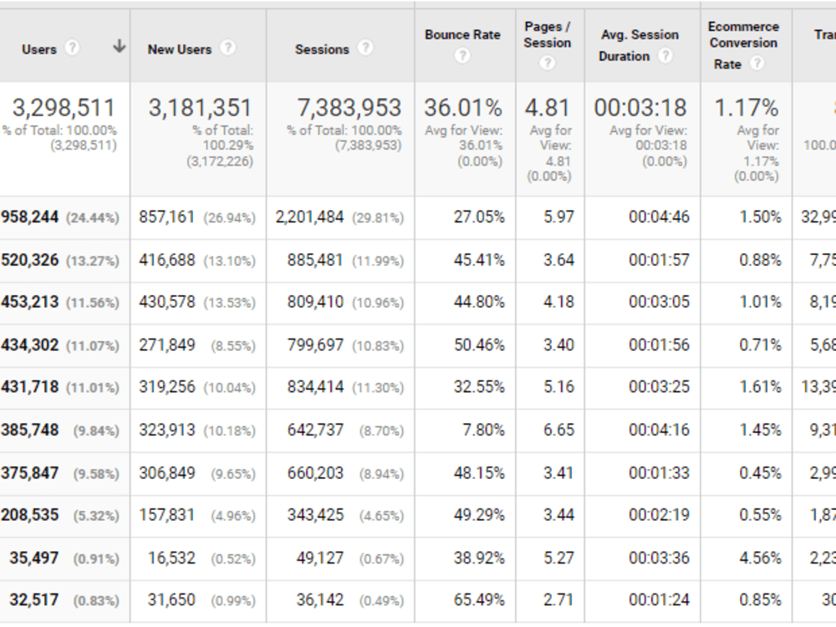Click the new users cell 857,161
This screenshot has width=836, height=627.
167,217
